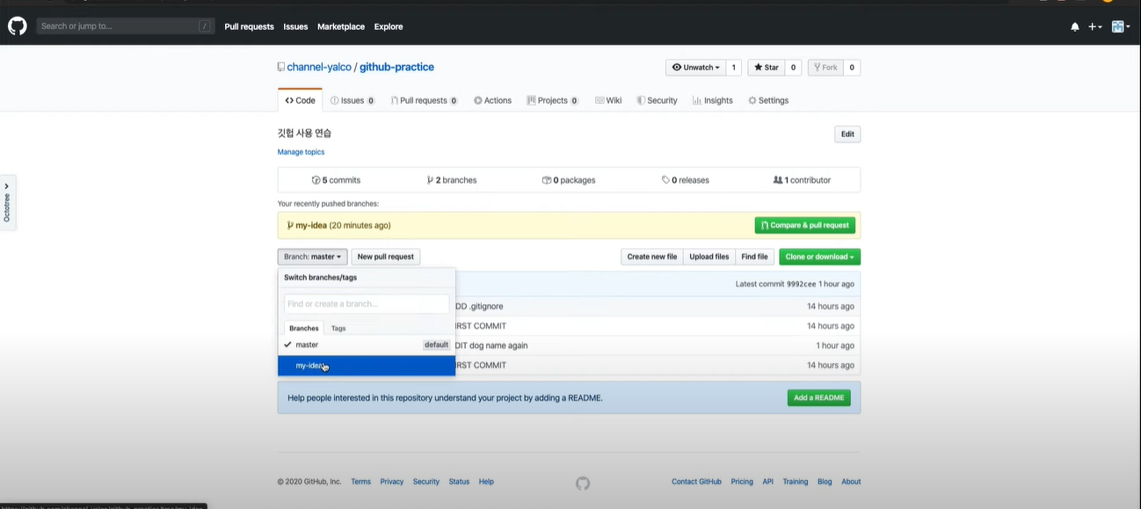Image resolution: width=1141 pixels, height=509 pixels.
Task: Click Compare & pull request button
Action: click(804, 225)
